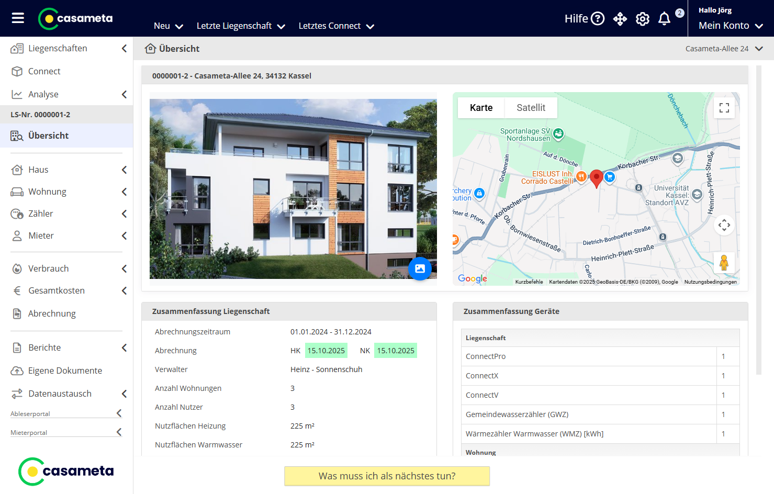Open notifications bell with badge

coord(664,19)
